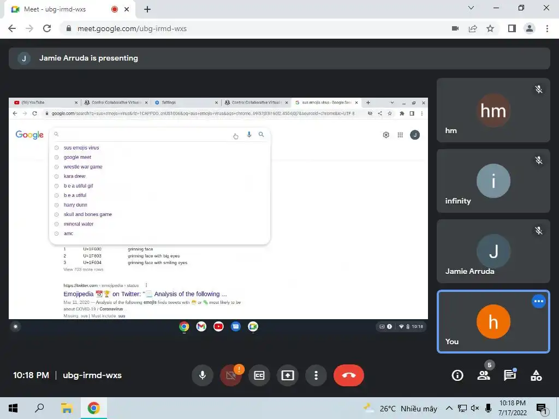Click Google apps grid in presentation
The width and height of the screenshot is (559, 419).
[400, 135]
